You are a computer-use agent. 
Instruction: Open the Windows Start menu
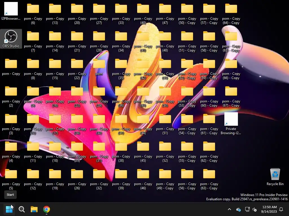coord(9,209)
